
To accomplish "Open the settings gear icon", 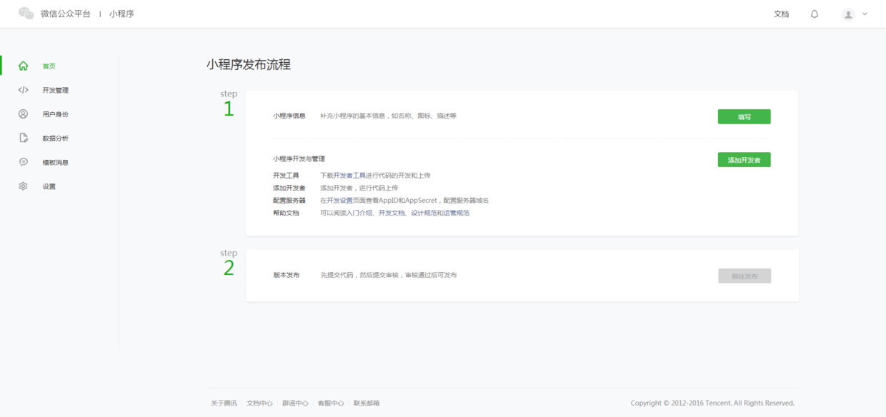I will pos(24,186).
